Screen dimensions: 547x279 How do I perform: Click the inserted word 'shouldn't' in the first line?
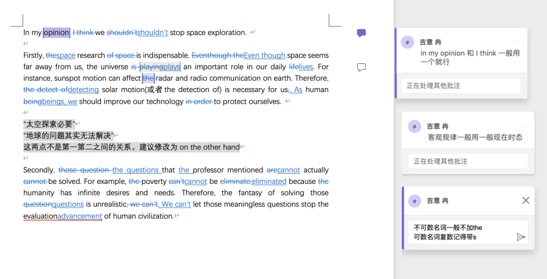point(152,33)
